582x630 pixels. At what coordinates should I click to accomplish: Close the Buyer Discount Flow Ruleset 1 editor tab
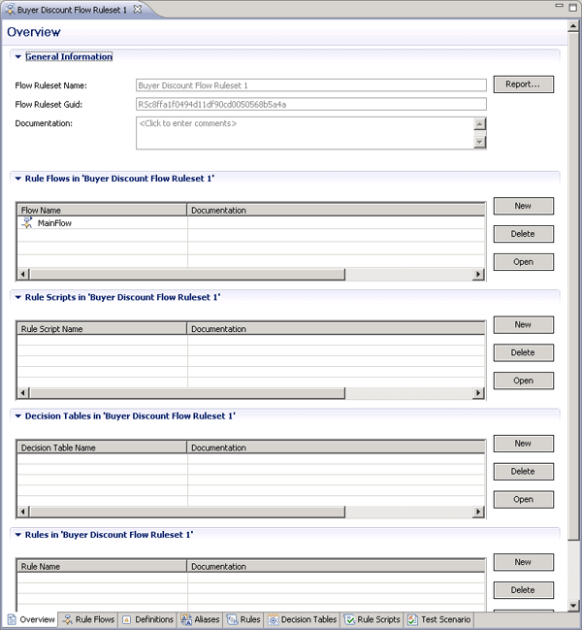coord(137,9)
